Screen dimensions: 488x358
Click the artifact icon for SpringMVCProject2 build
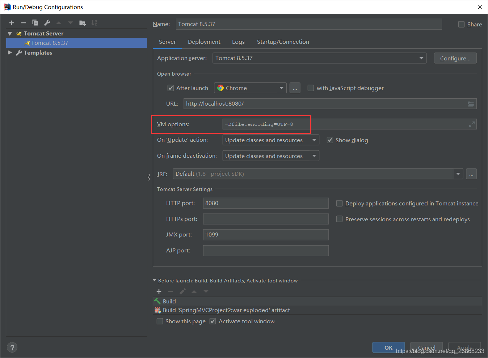157,310
